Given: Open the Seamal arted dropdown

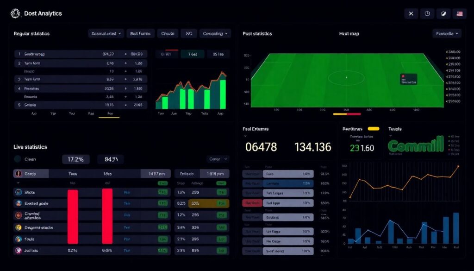Looking at the screenshot, I should [106, 33].
